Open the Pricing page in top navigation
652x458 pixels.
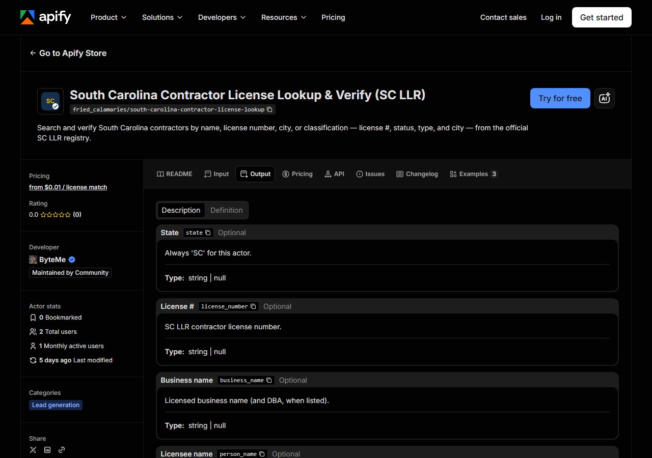pos(333,17)
